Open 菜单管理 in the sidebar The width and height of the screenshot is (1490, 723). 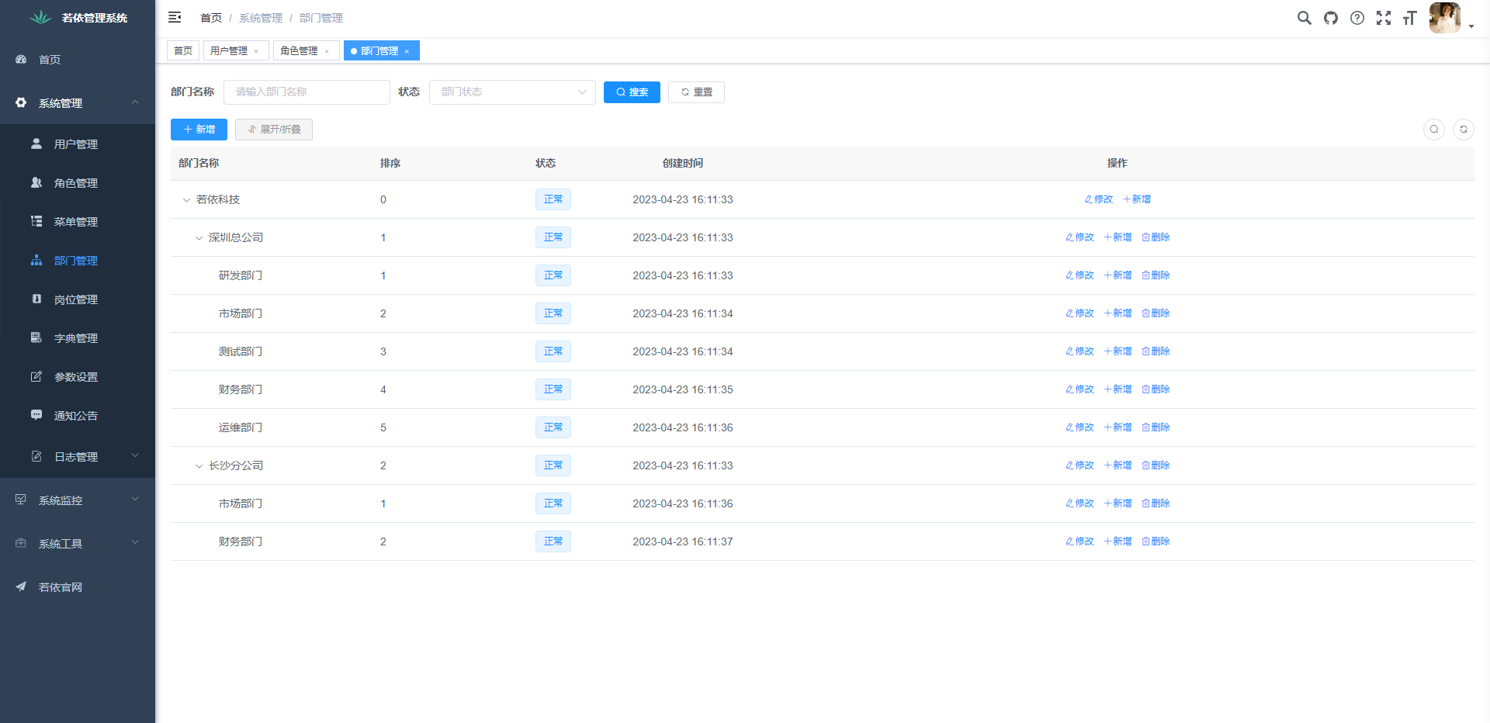(x=78, y=222)
